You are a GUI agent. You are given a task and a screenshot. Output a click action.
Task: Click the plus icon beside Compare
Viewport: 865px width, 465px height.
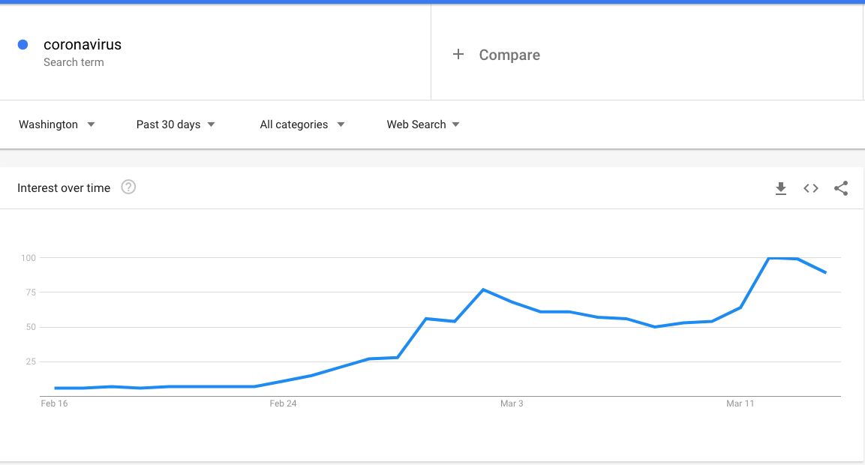(458, 55)
